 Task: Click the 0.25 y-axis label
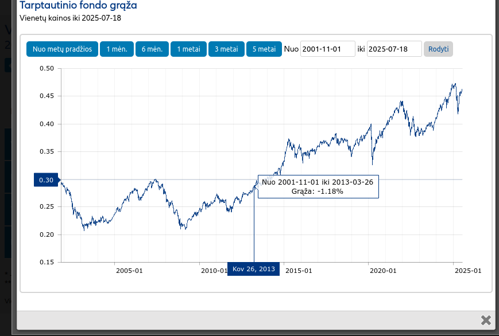coord(47,206)
